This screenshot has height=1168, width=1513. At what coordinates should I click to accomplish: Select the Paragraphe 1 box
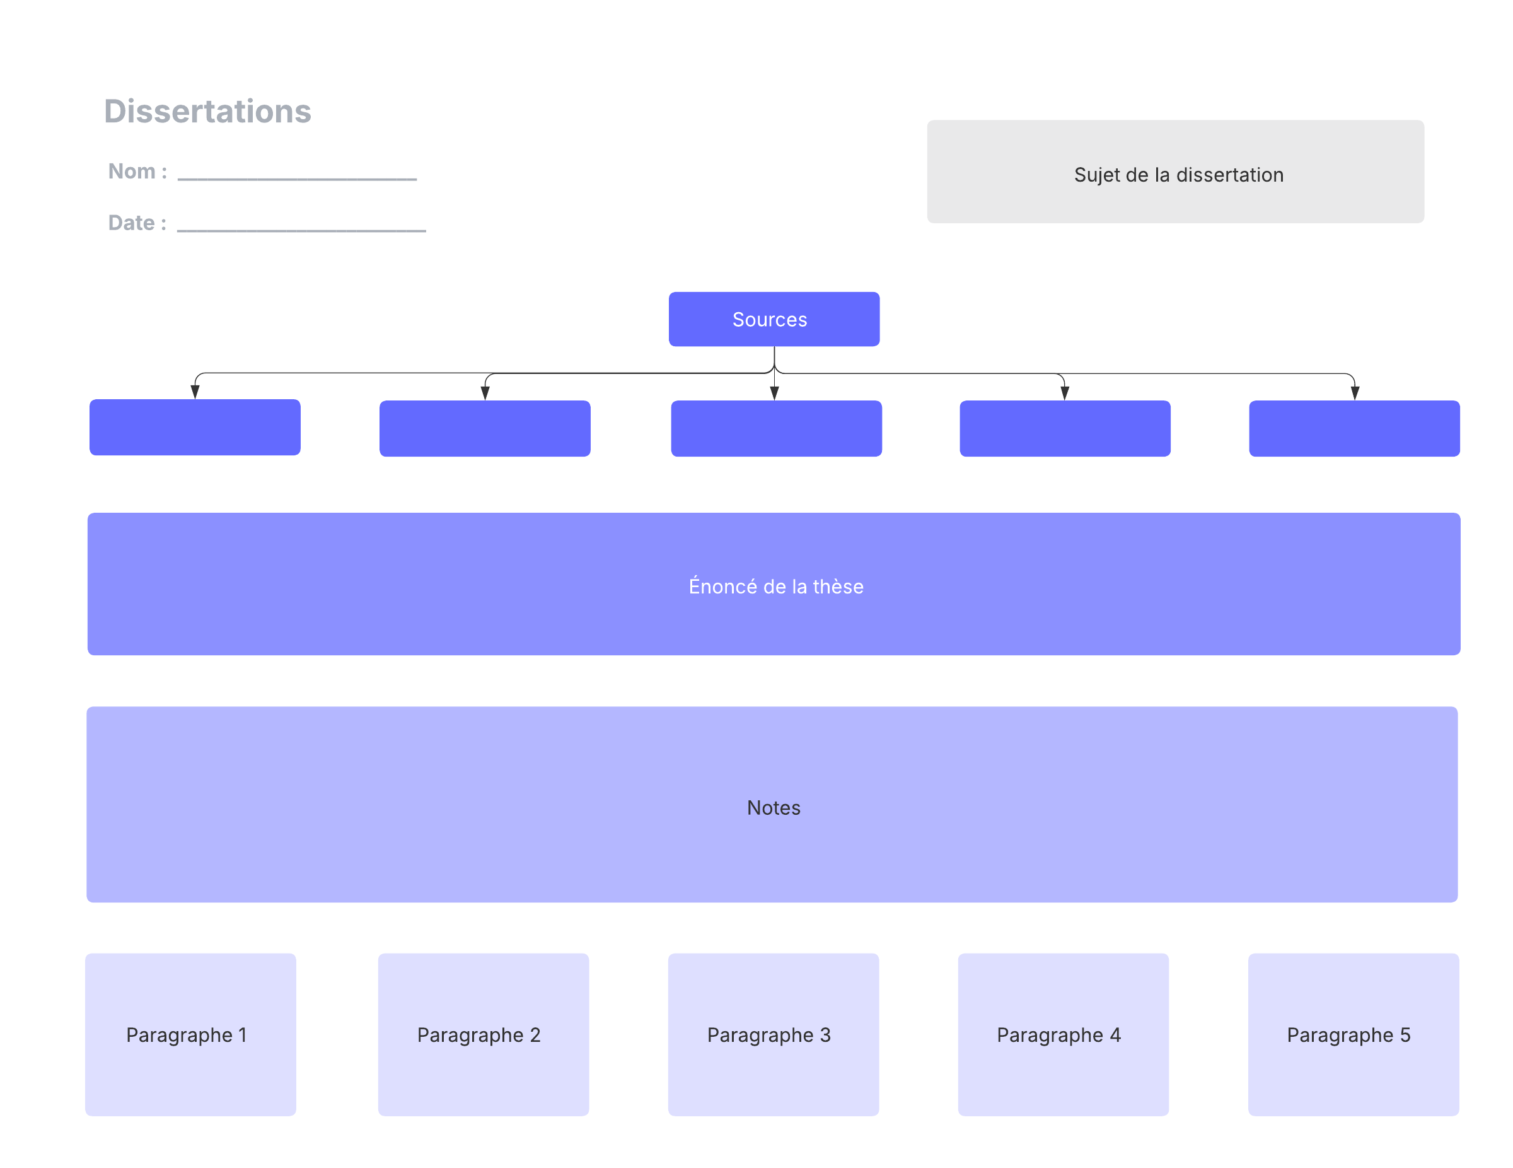(x=190, y=1034)
